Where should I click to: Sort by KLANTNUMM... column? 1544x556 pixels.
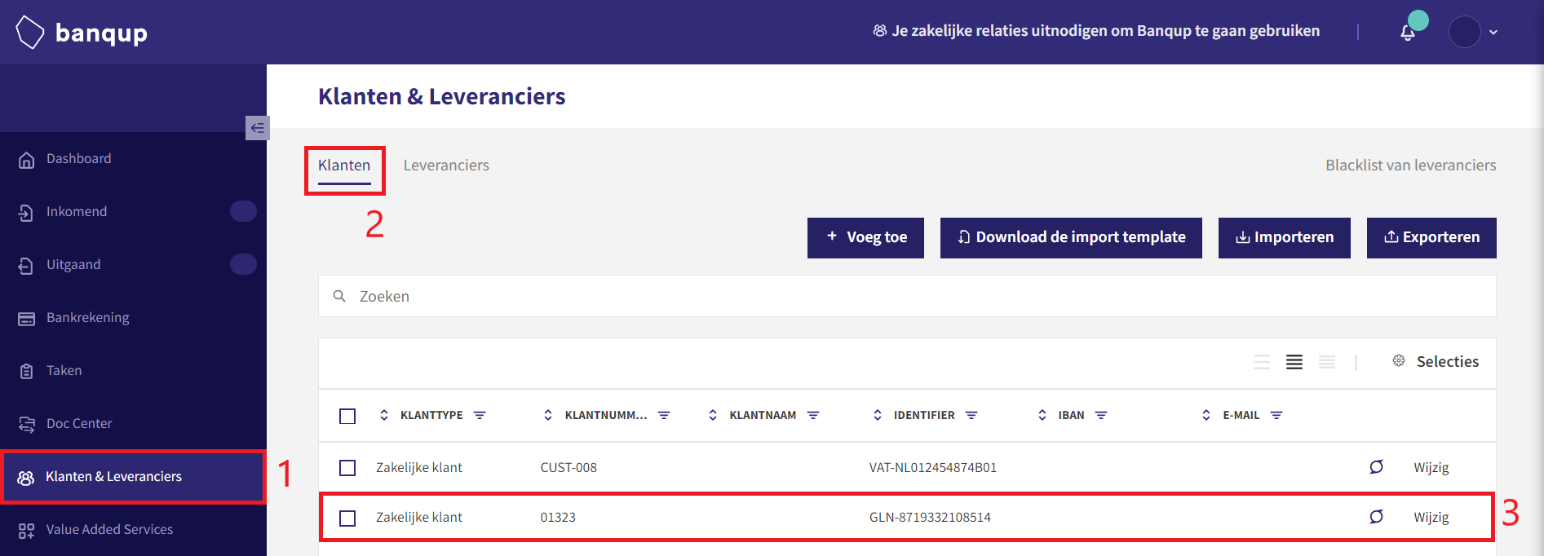pyautogui.click(x=548, y=415)
